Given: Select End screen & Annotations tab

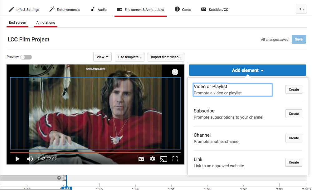Looking at the screenshot, I should (140, 10).
